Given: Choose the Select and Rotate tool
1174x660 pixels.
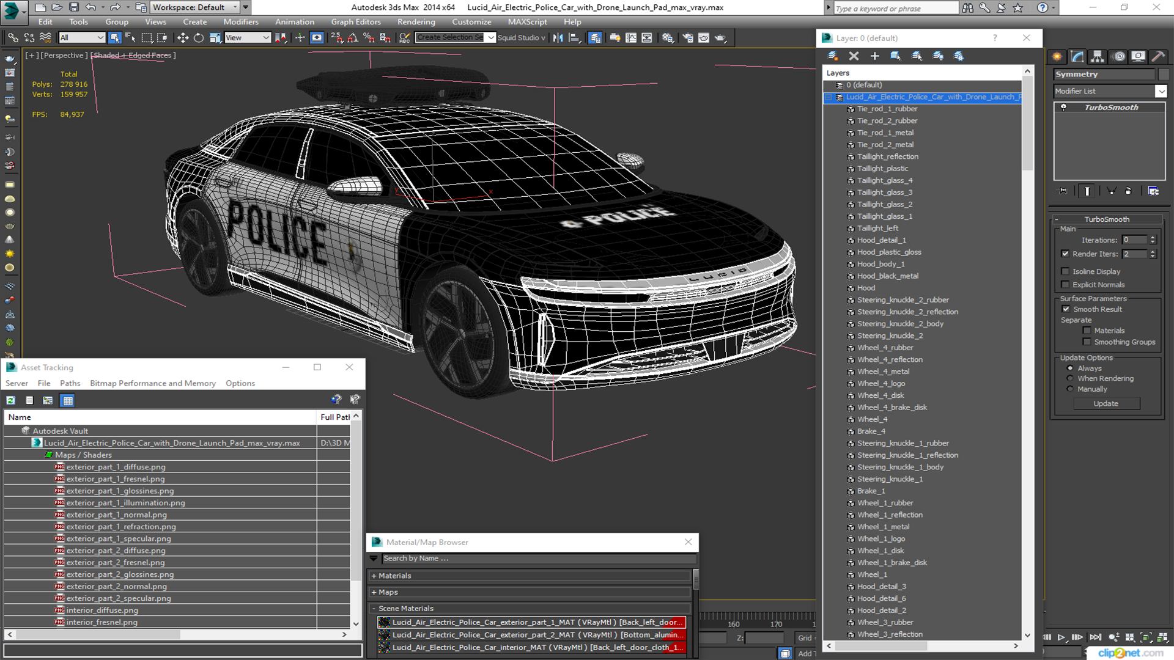Looking at the screenshot, I should [199, 38].
